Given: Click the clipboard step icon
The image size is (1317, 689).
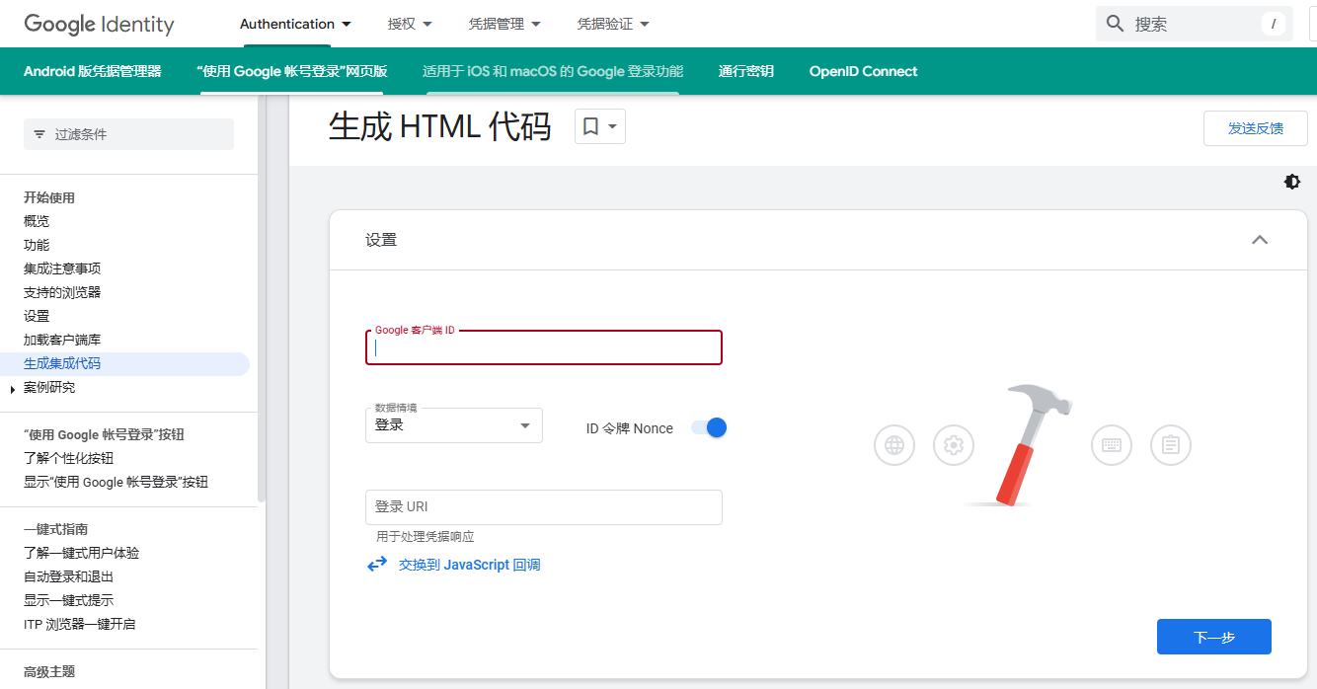Looking at the screenshot, I should tap(1171, 445).
